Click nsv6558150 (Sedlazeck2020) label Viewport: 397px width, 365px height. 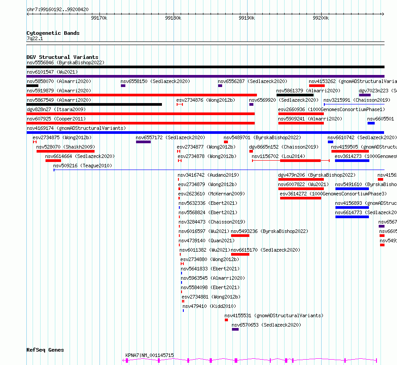point(155,81)
